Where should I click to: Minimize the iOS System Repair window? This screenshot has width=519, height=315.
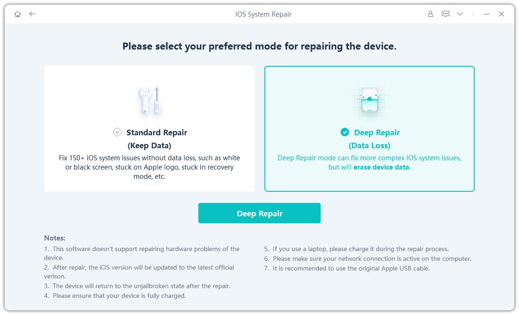tap(486, 14)
